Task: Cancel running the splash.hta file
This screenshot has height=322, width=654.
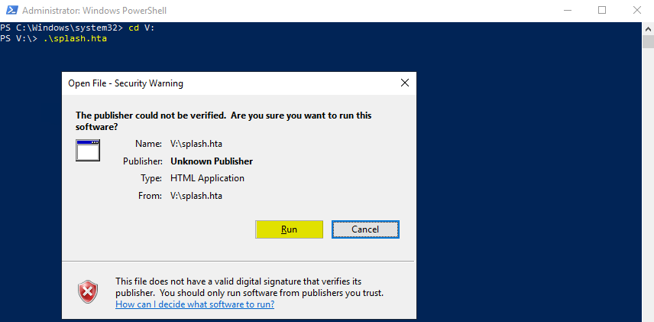Action: [x=365, y=229]
